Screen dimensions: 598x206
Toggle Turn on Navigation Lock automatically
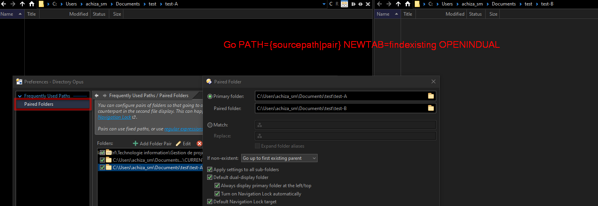tap(217, 194)
